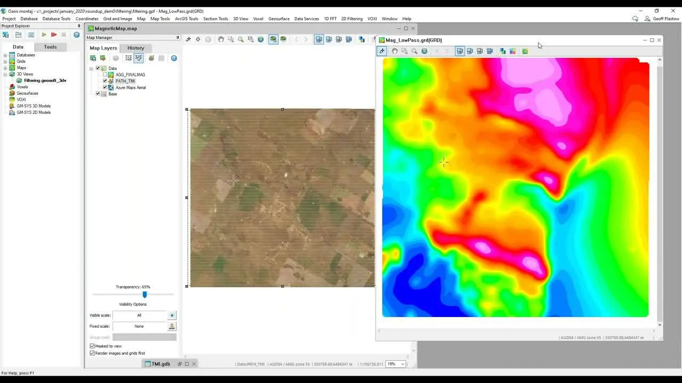
Task: Open the 19% zoom dropdown
Action: (x=402, y=364)
